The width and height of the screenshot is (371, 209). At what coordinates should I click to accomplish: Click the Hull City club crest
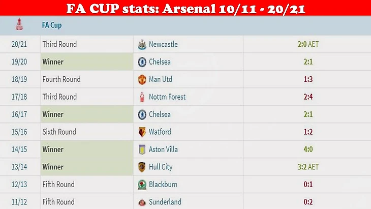click(142, 167)
